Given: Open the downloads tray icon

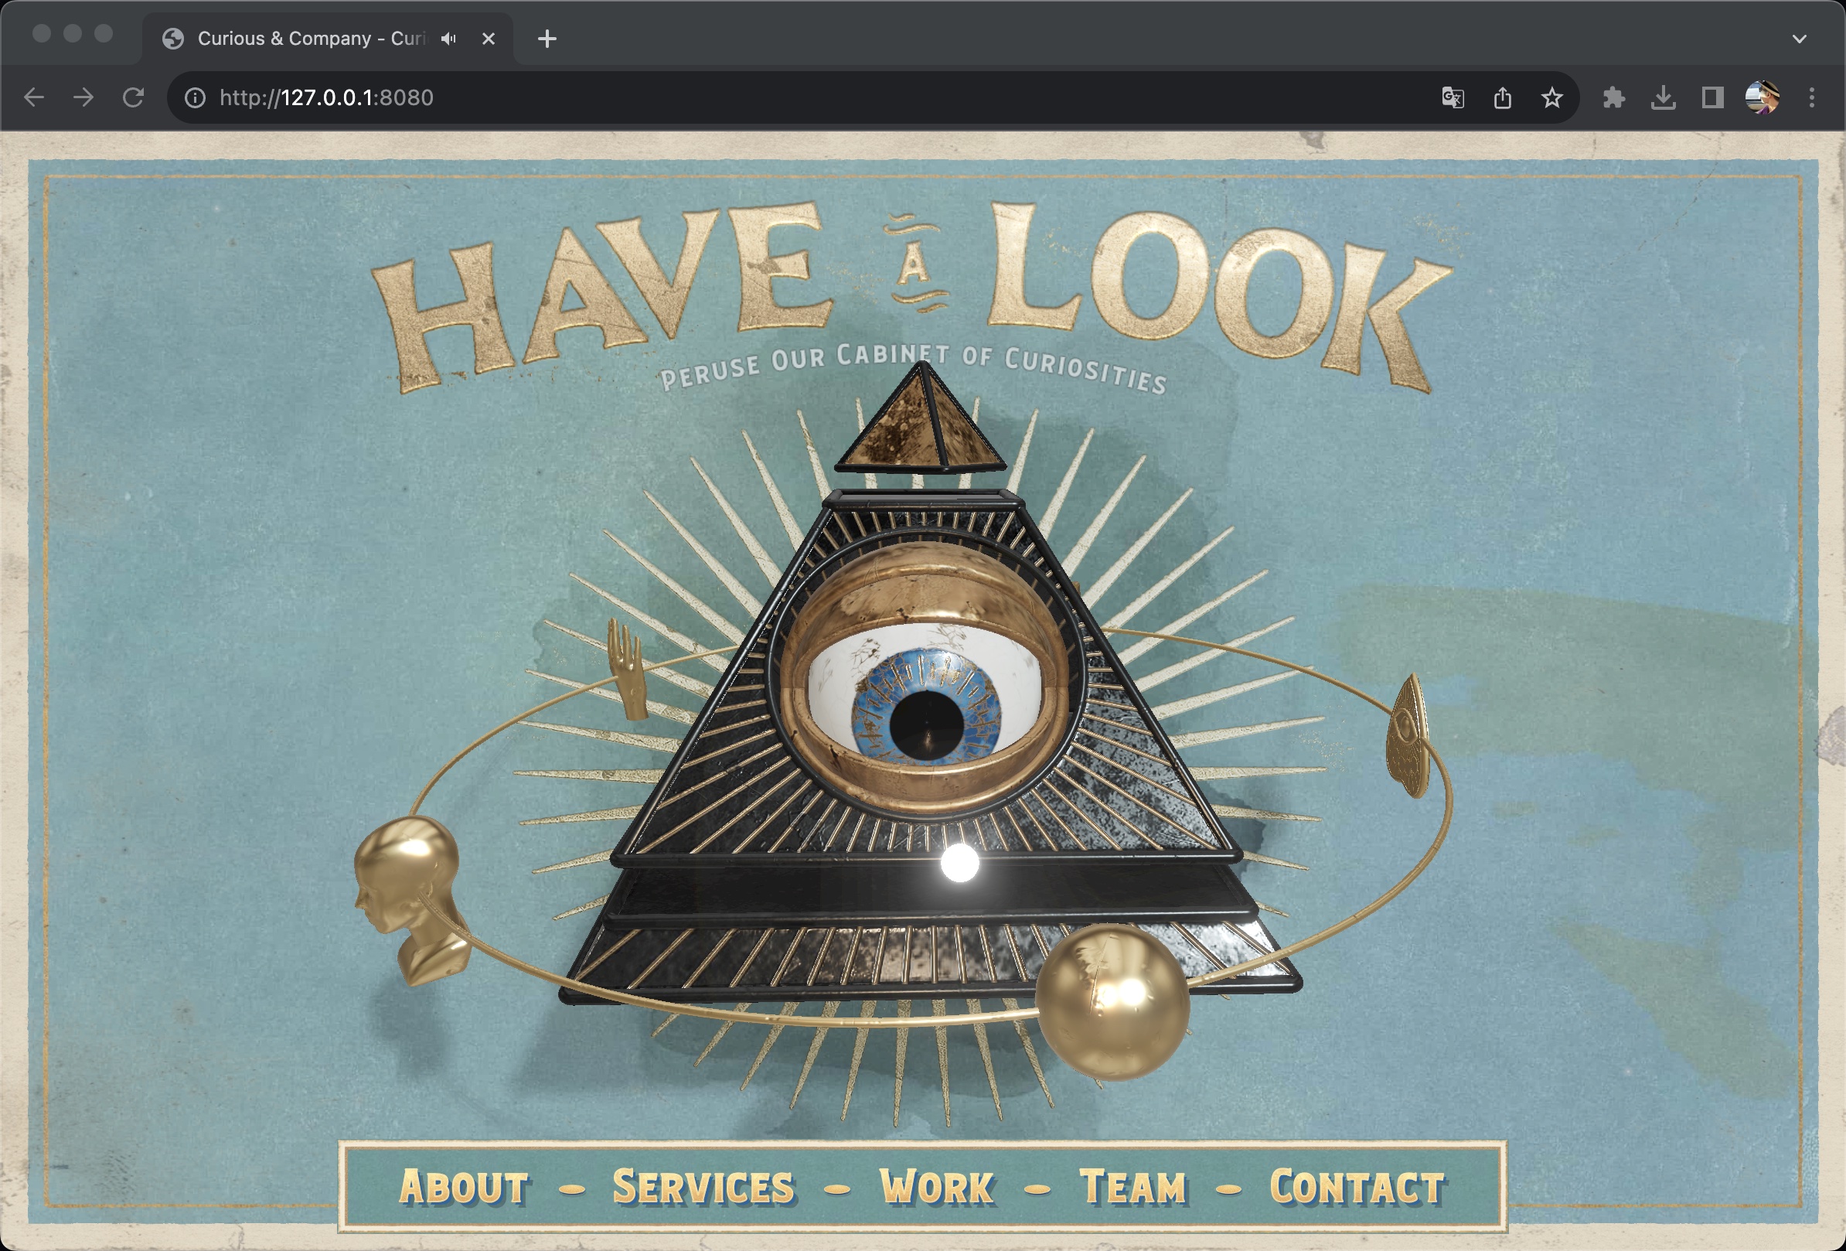Looking at the screenshot, I should point(1663,97).
